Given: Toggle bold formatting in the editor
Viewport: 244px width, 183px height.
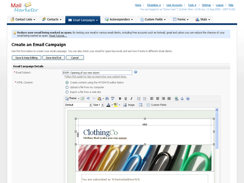Looking at the screenshot, I should (x=120, y=99).
